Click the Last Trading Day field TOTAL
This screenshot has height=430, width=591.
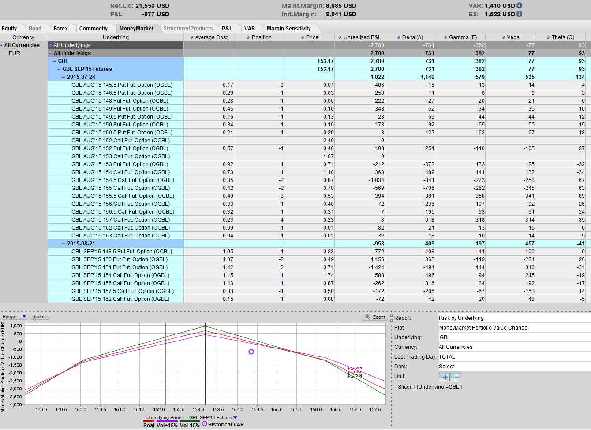pos(514,357)
